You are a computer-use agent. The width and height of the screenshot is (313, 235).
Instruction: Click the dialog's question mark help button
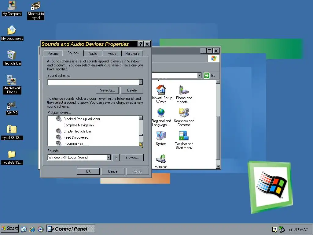[x=141, y=44]
